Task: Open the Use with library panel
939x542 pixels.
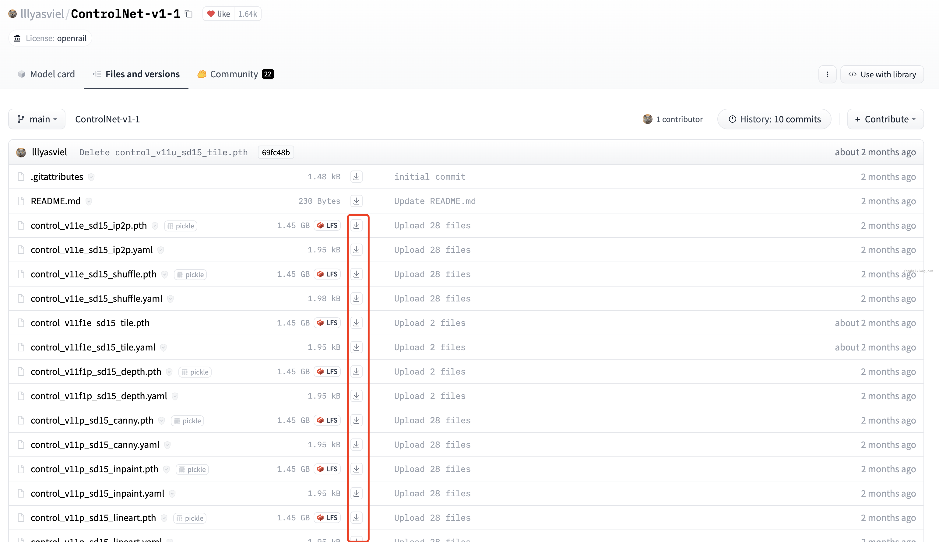Action: pyautogui.click(x=882, y=75)
